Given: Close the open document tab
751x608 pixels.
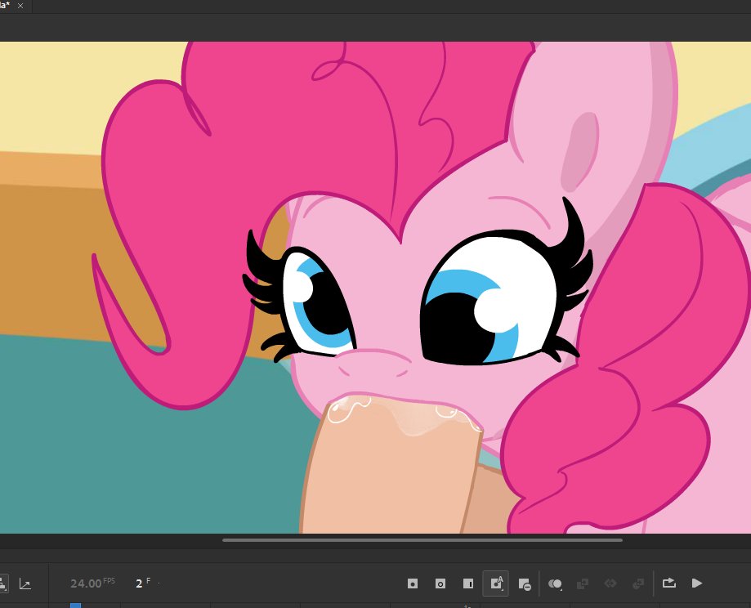Looking at the screenshot, I should (20, 7).
